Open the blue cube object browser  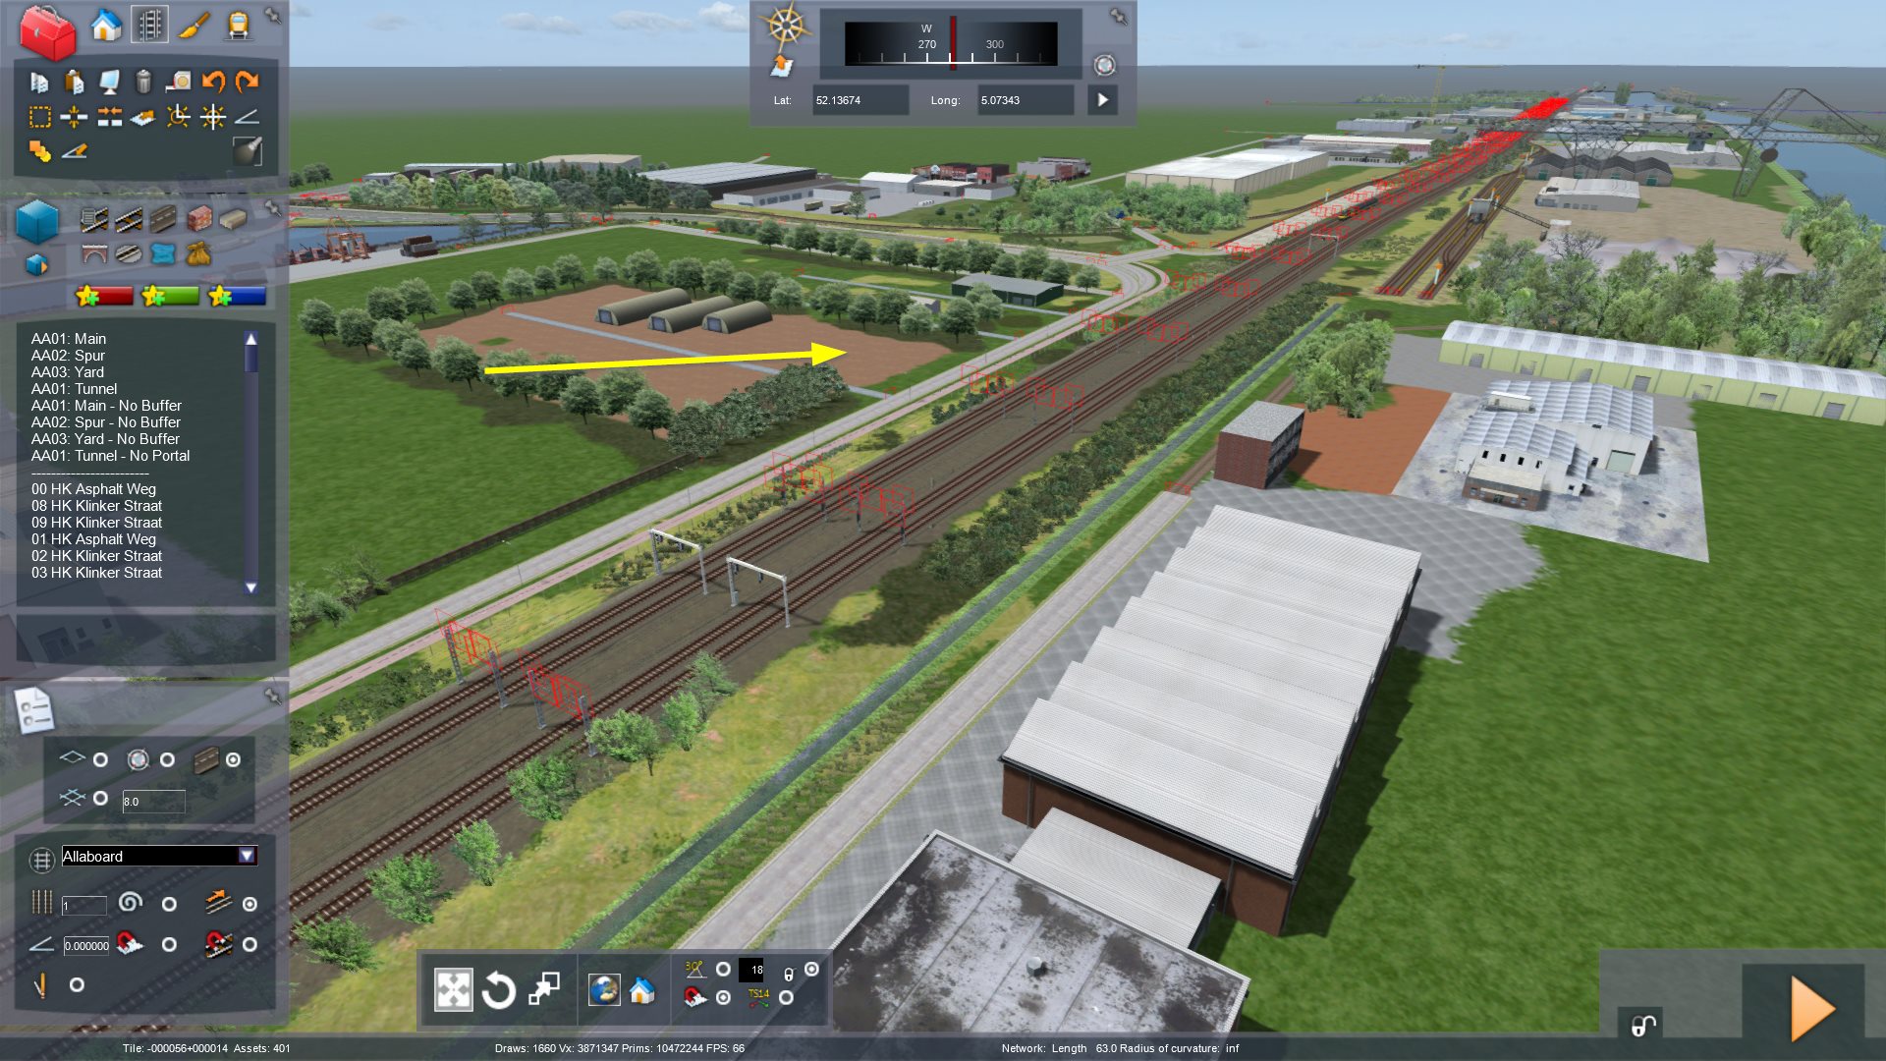click(37, 220)
